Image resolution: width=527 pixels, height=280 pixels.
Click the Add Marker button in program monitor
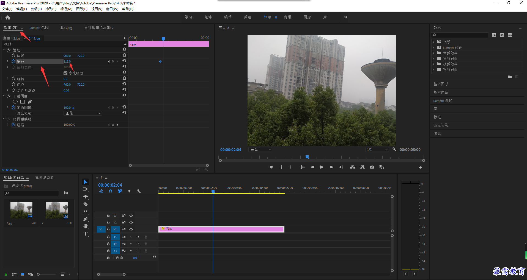(271, 167)
